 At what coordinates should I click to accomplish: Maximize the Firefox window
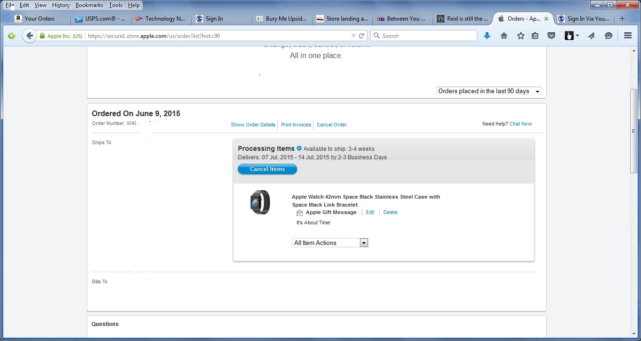610,4
